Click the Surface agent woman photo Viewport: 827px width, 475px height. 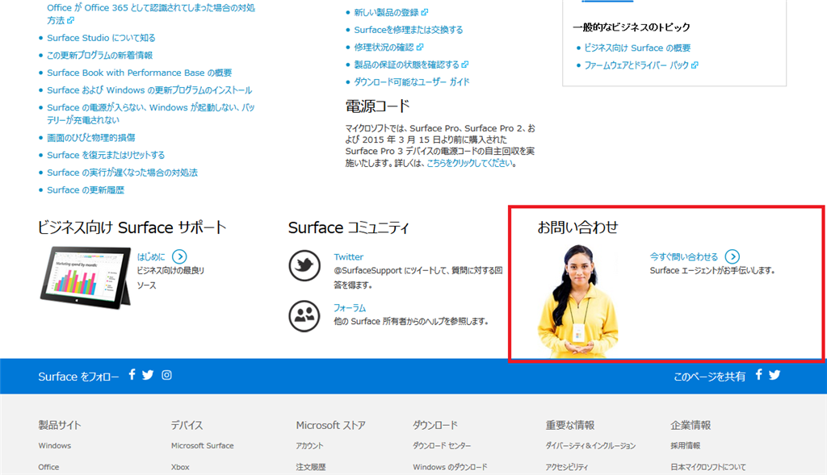[x=578, y=302]
